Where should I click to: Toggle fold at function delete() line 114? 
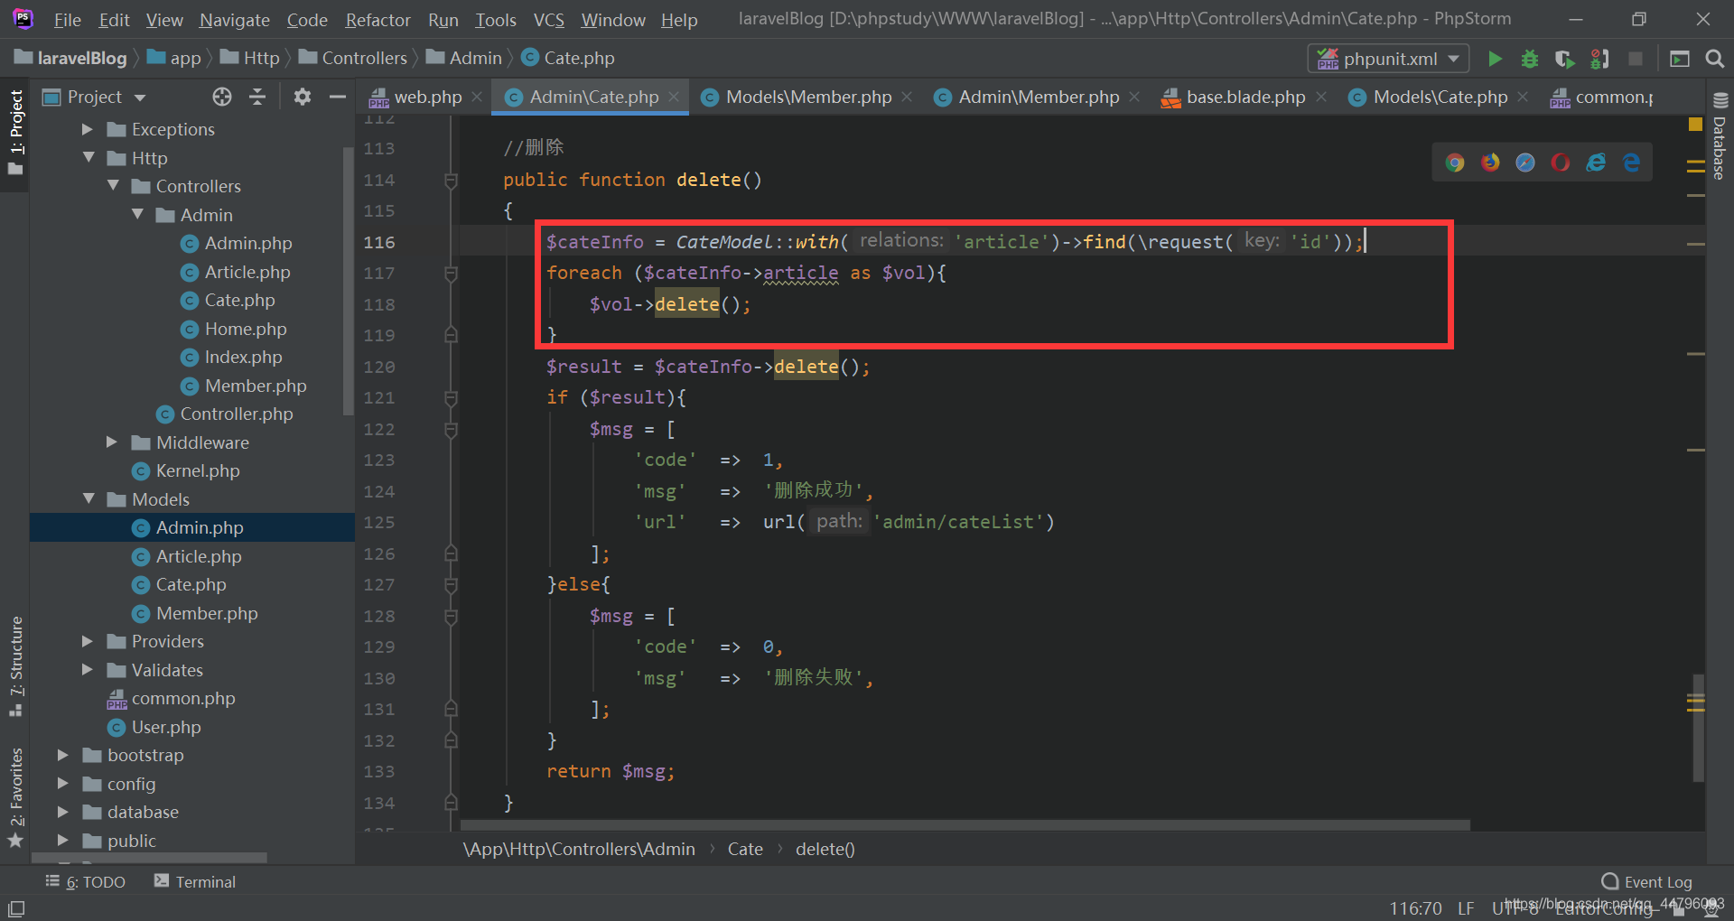[451, 181]
